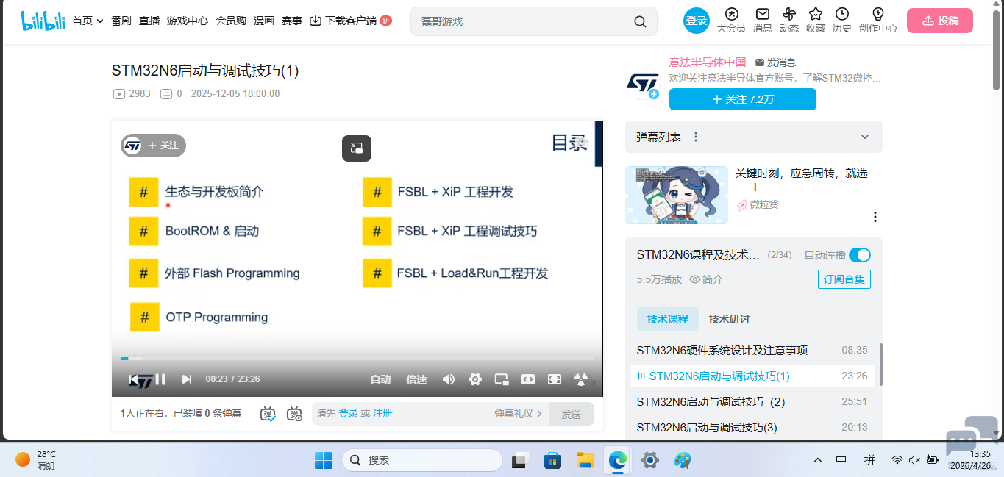Open 意法半导体中国 uploader name link

[708, 62]
